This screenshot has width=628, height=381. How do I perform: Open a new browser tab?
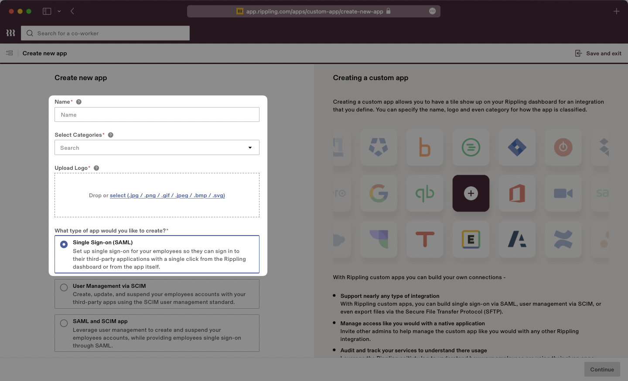(x=617, y=11)
